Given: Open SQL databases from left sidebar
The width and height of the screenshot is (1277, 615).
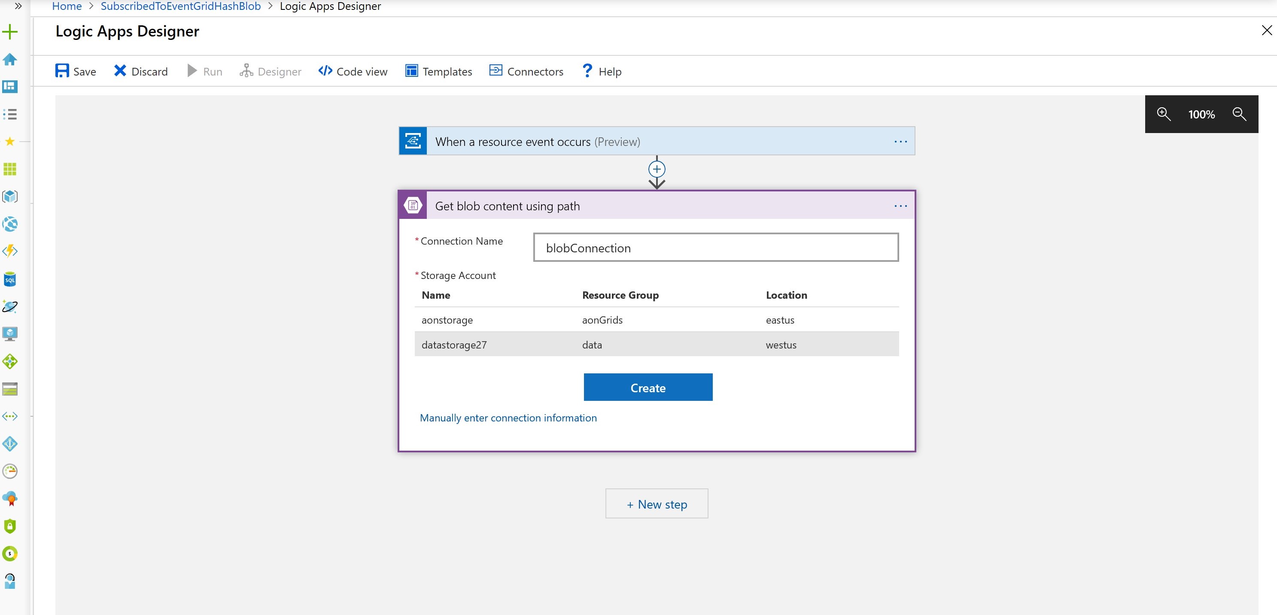Looking at the screenshot, I should point(10,279).
